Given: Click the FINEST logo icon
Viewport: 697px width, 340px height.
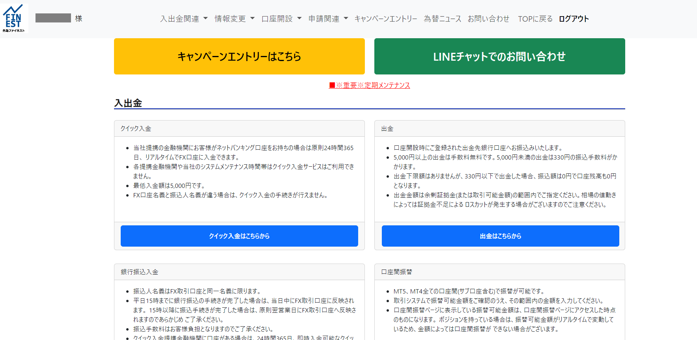Looking at the screenshot, I should (14, 19).
